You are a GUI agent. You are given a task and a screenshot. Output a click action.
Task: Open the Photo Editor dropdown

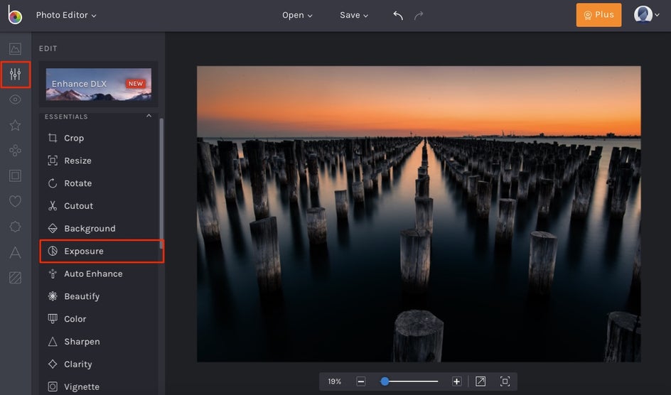(x=66, y=15)
